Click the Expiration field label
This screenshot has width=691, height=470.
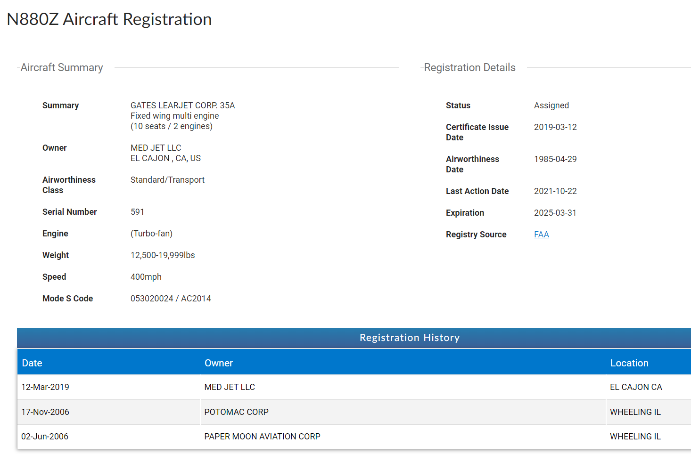[465, 213]
